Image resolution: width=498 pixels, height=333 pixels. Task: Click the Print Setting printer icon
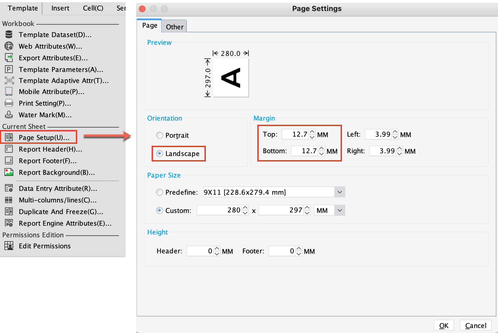pyautogui.click(x=9, y=103)
